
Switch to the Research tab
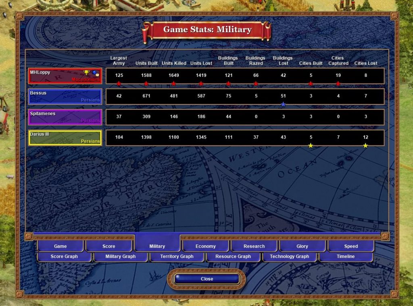254,246
